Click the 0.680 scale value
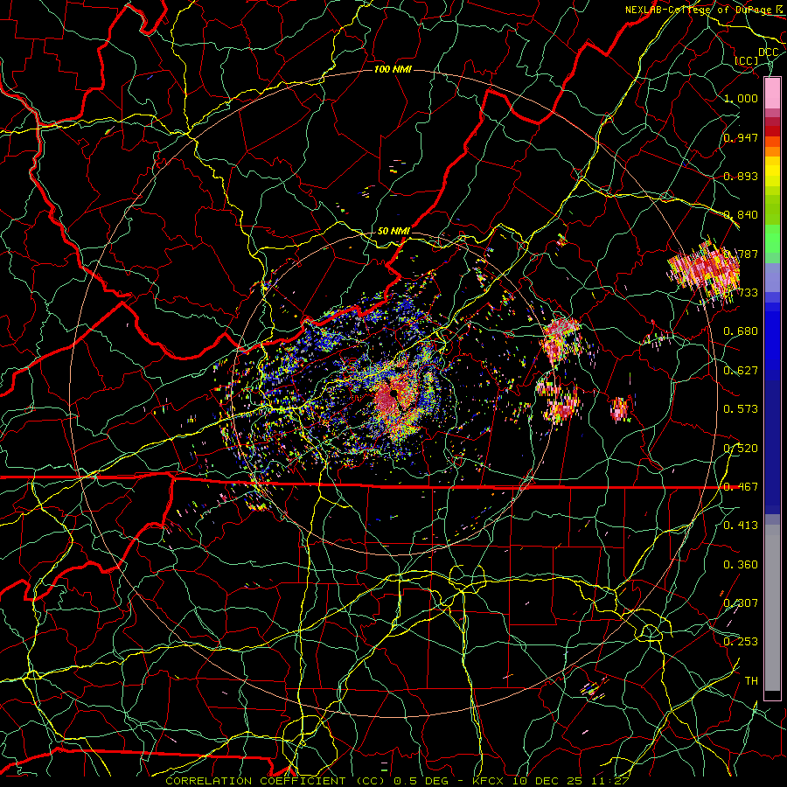This screenshot has width=787, height=787. (741, 331)
